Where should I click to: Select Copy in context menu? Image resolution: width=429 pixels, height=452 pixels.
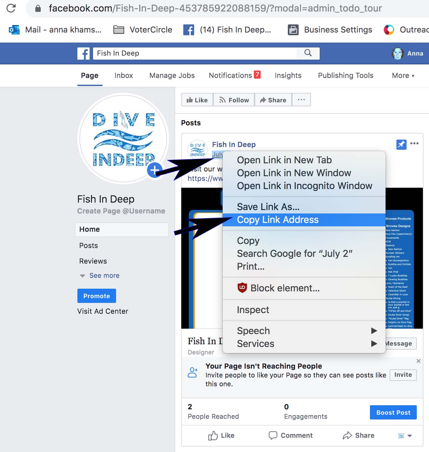304,241
